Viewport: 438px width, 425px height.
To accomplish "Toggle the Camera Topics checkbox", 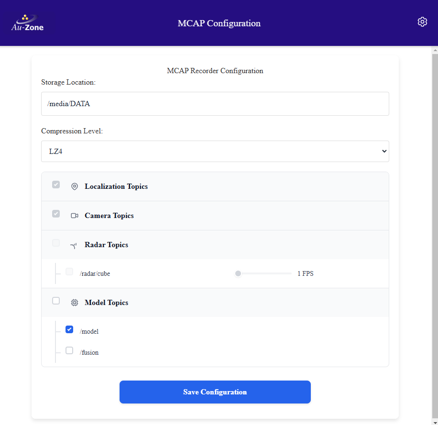I will coord(56,214).
